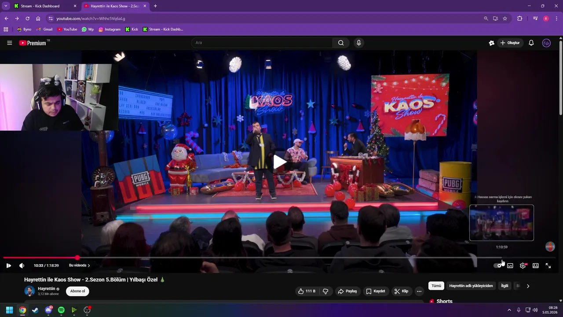Subscribe with the 'Abone ol' button
Viewport: 563px width, 317px height.
coord(78,291)
